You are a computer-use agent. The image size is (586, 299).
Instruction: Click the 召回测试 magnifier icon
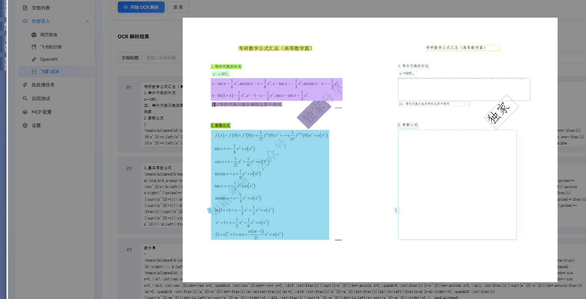tap(25, 98)
